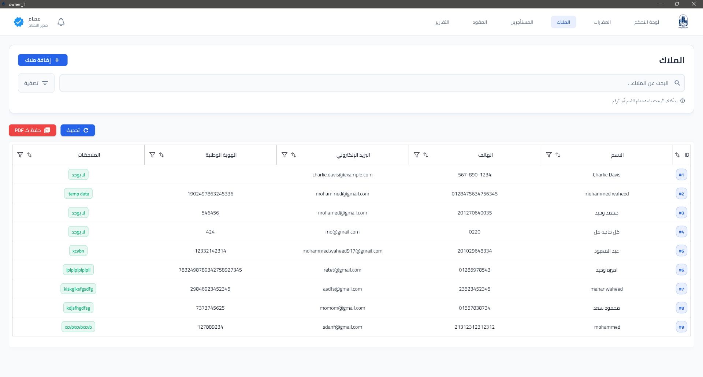Viewport: 703px width, 377px height.
Task: Click charlie.davis@example.com email cell
Action: coord(342,175)
